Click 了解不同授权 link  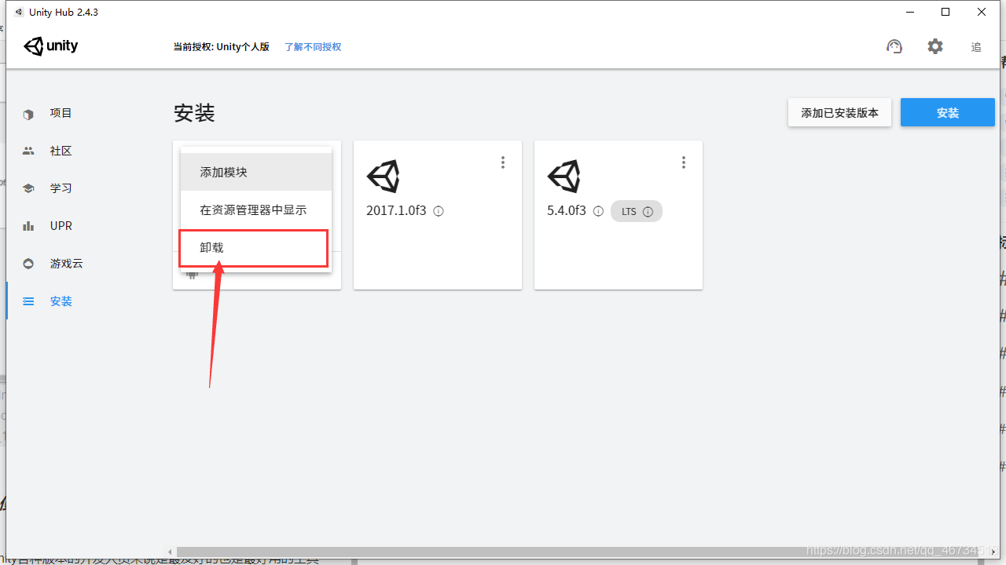click(313, 47)
